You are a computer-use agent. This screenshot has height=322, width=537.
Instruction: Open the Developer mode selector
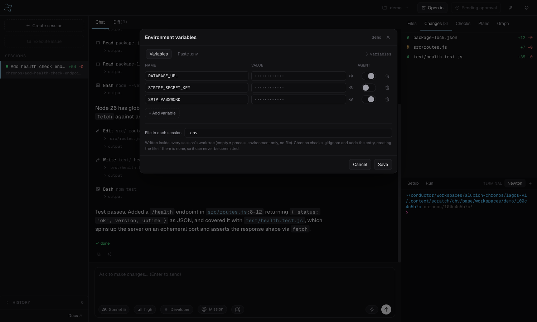pyautogui.click(x=177, y=309)
